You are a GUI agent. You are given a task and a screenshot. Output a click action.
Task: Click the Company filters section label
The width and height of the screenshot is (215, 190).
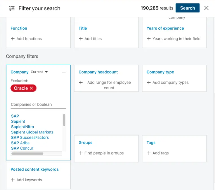(x=22, y=56)
